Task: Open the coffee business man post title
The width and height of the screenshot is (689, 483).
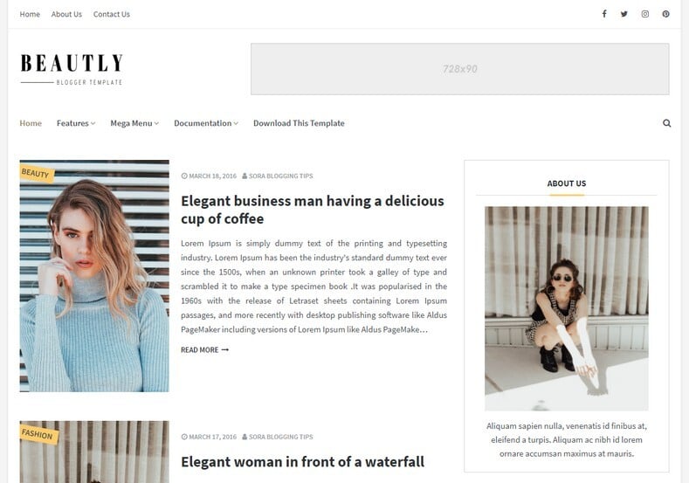Action: click(x=313, y=210)
